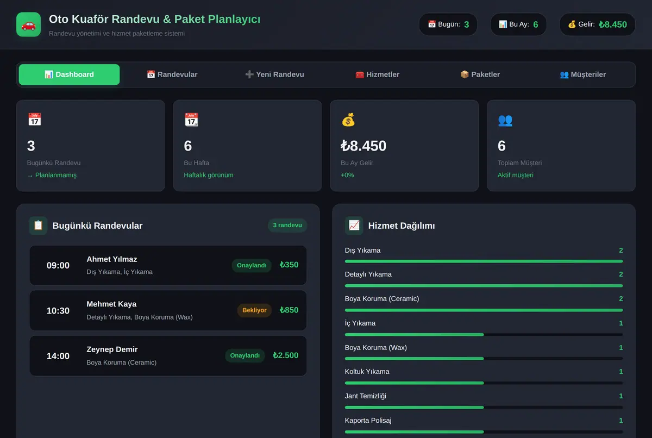Open the Yeni Randevu tab
The width and height of the screenshot is (652, 438).
(x=274, y=74)
